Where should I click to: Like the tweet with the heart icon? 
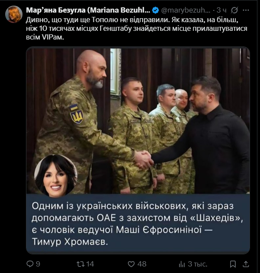click(x=131, y=264)
